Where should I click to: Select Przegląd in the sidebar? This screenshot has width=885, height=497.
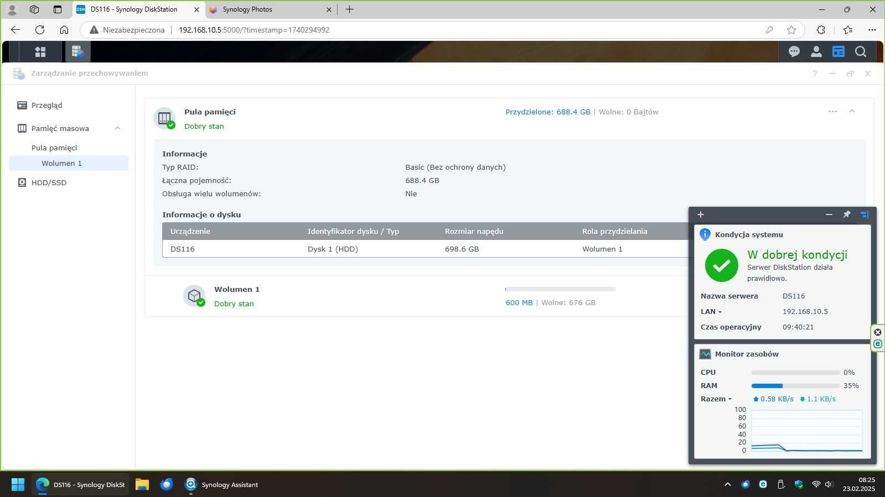(x=46, y=105)
